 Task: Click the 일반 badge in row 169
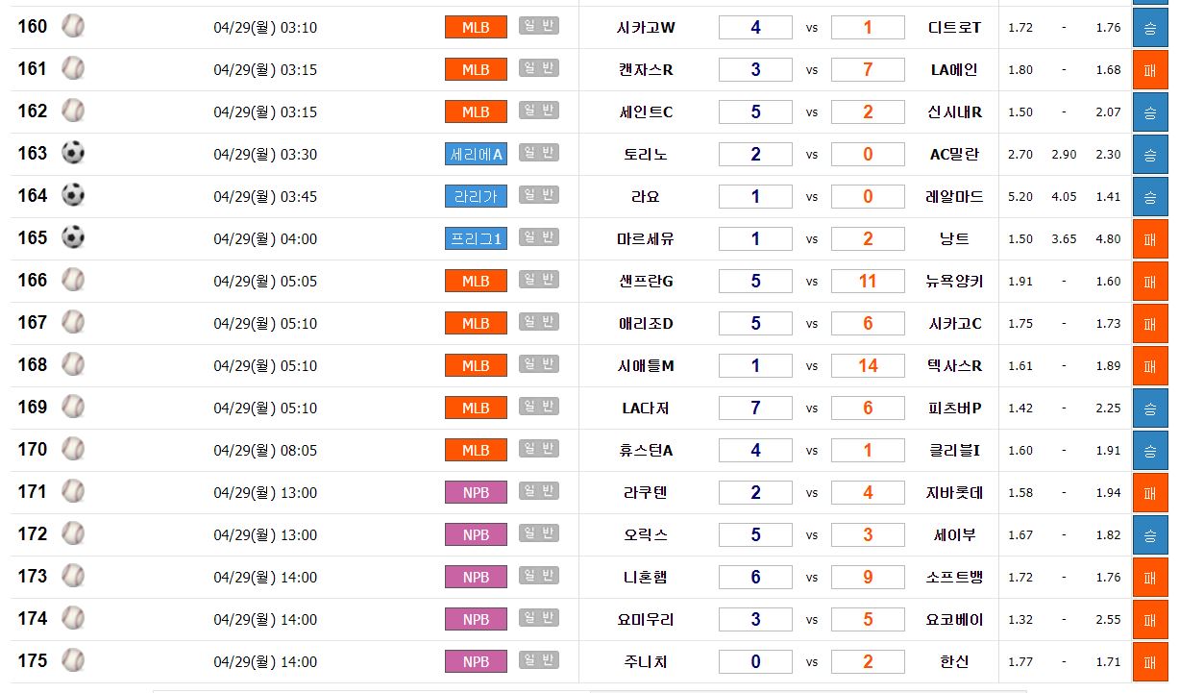[x=538, y=407]
